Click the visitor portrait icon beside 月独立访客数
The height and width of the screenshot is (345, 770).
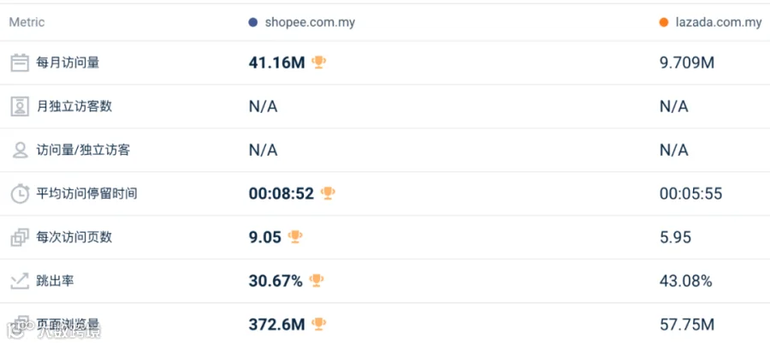click(x=20, y=107)
